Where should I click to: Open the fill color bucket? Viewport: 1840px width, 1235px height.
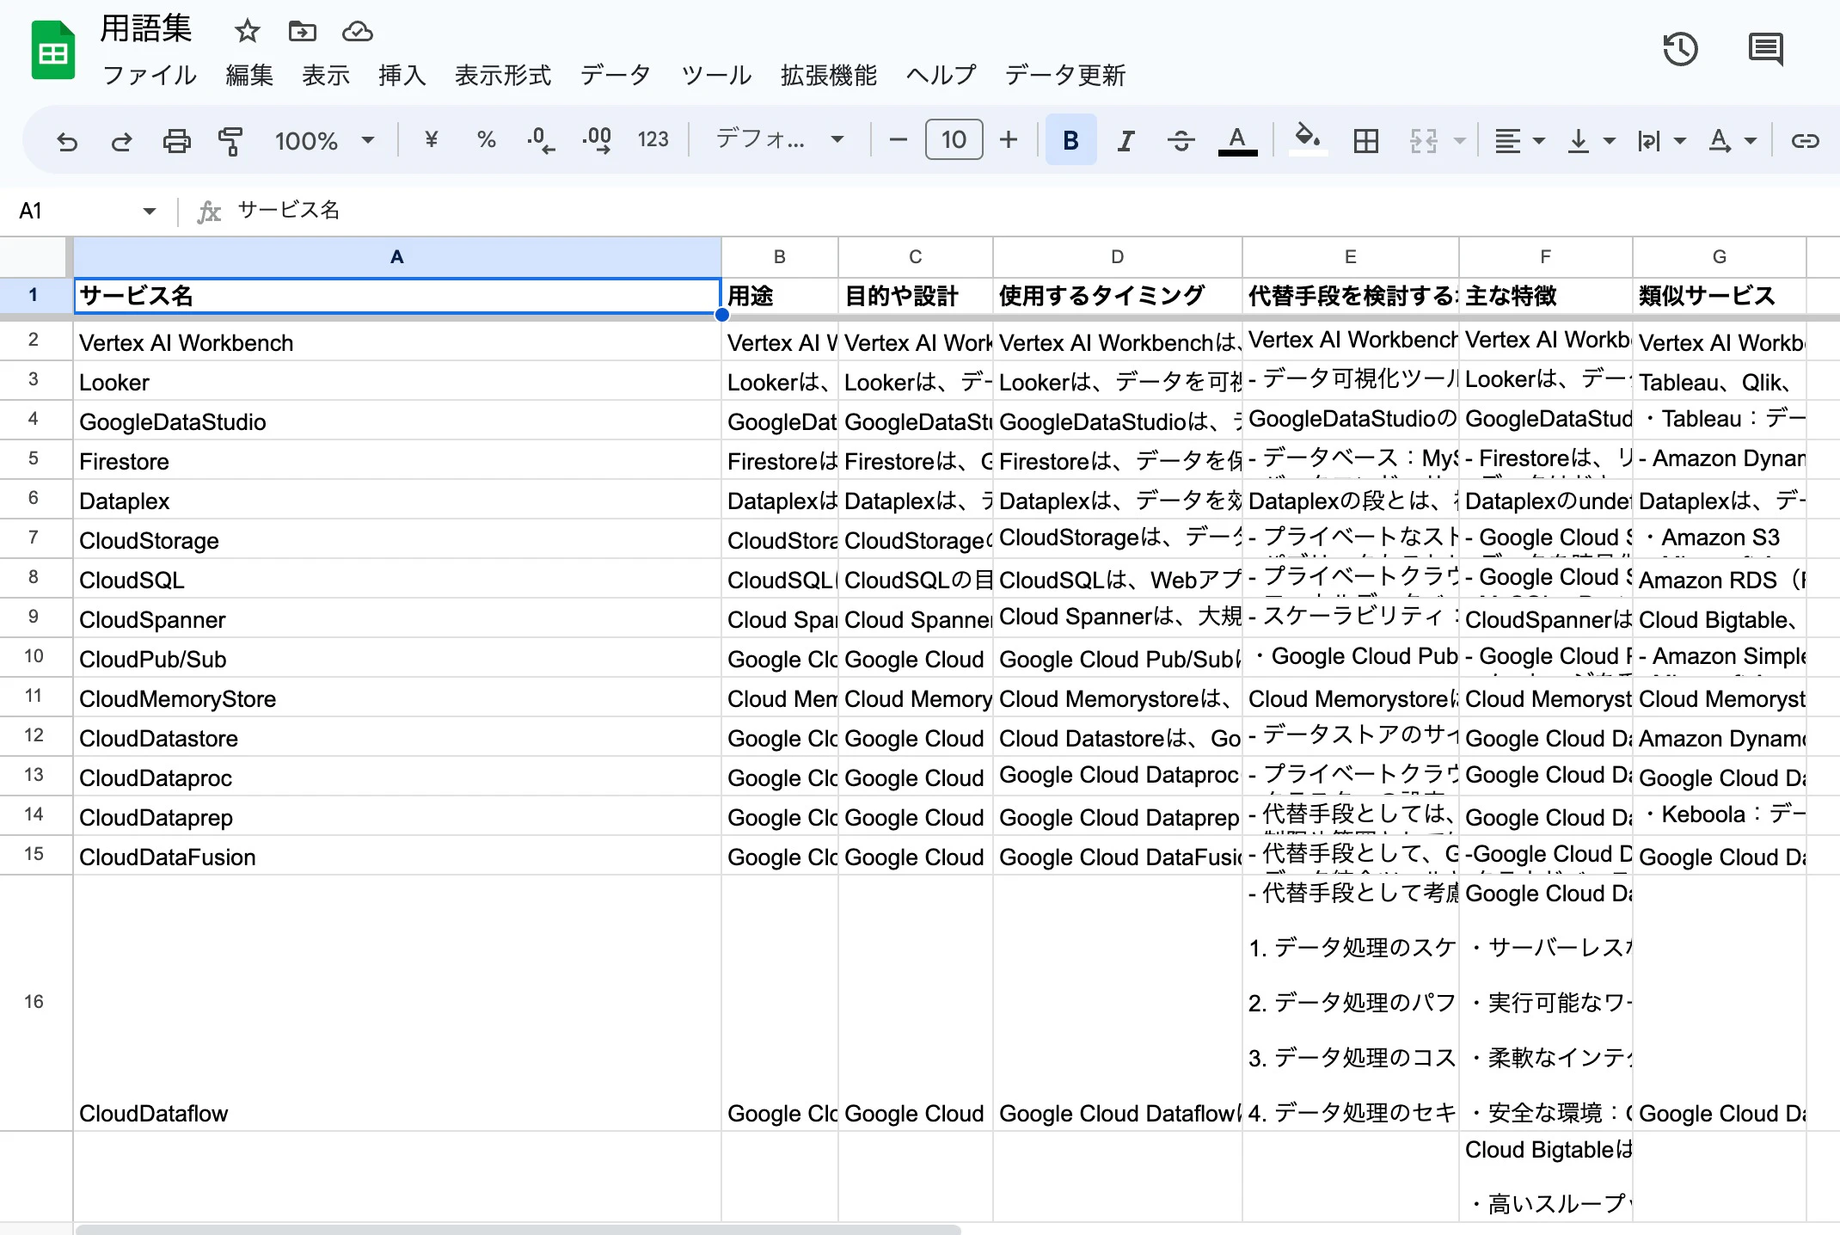[1308, 140]
